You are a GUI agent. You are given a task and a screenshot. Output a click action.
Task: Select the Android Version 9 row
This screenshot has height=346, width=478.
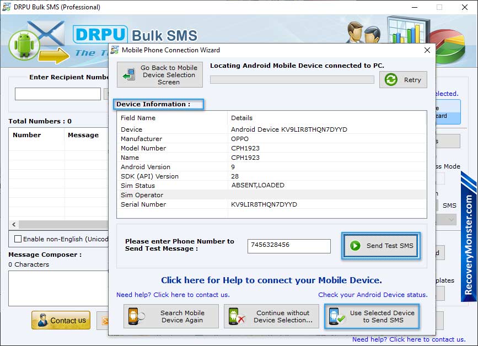click(271, 167)
